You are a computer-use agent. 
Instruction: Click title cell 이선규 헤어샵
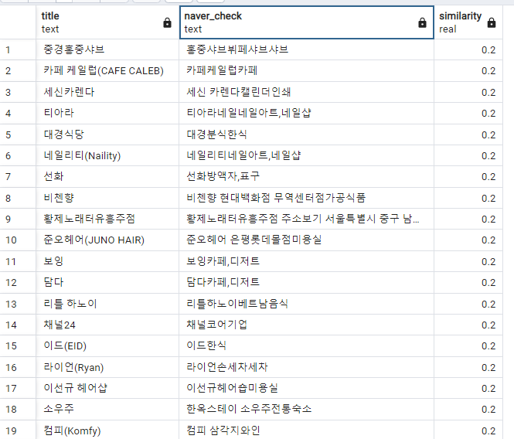107,388
